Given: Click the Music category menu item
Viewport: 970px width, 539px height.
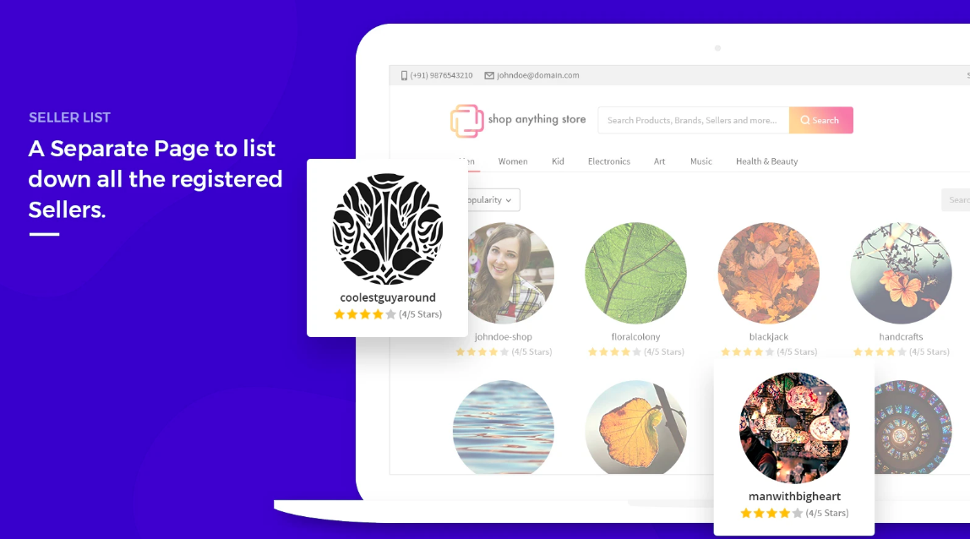Looking at the screenshot, I should 701,161.
